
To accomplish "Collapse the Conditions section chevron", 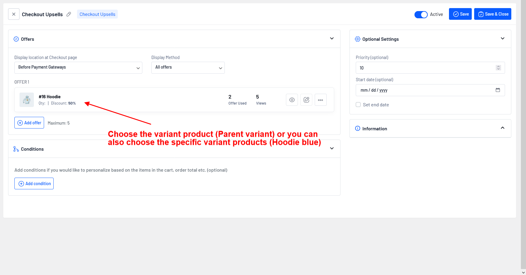I will [x=332, y=149].
